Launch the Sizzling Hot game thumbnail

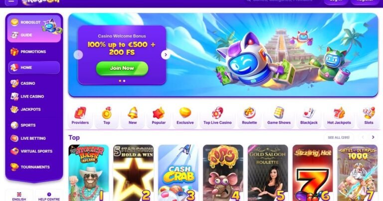pos(313,173)
